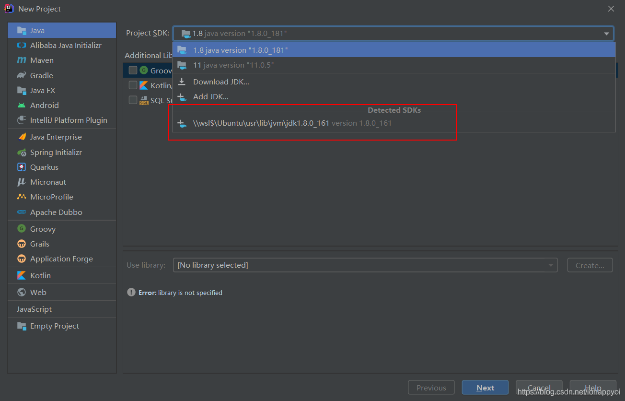This screenshot has height=401, width=625.
Task: Click the Download JDK arrow icon
Action: tap(182, 82)
